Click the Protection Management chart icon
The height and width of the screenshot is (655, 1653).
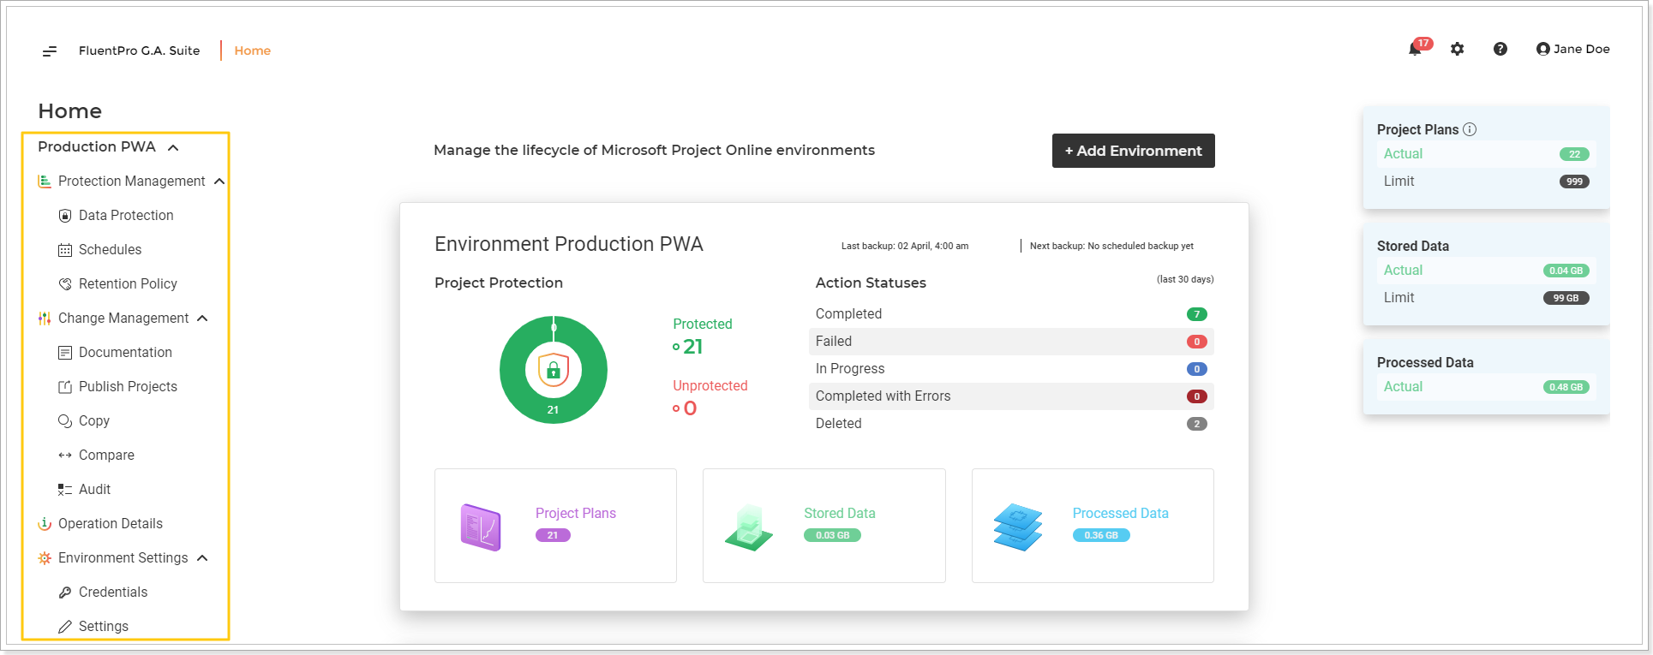(45, 182)
